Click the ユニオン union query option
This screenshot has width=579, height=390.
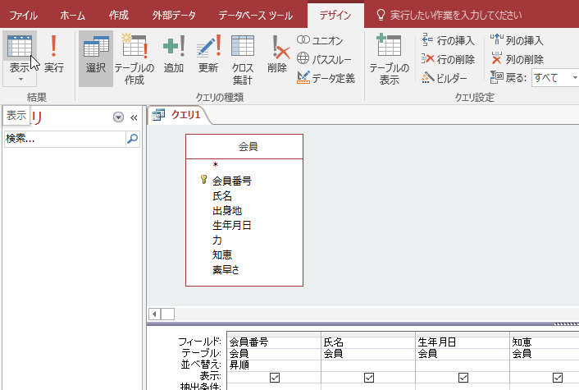point(320,40)
